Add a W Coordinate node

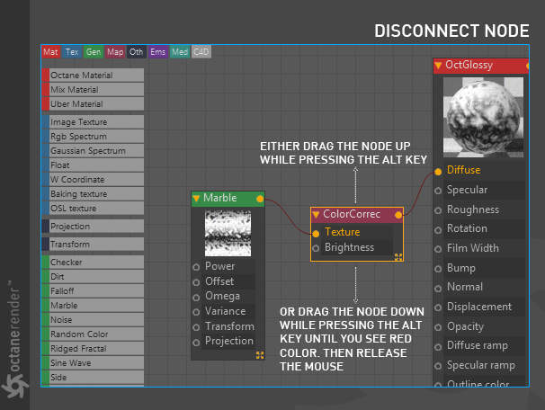pos(93,179)
